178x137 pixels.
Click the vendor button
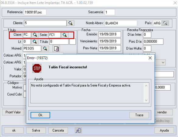coord(164,112)
